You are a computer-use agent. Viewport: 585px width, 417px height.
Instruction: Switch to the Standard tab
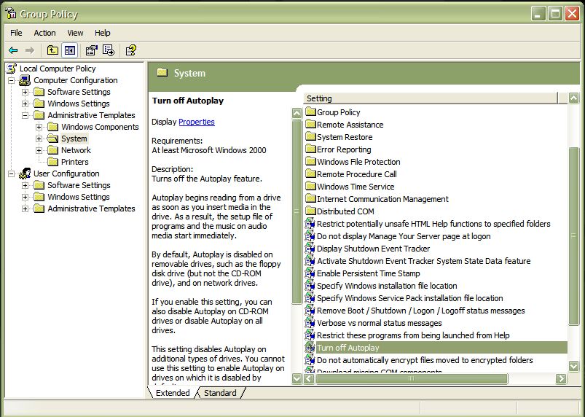pyautogui.click(x=220, y=393)
